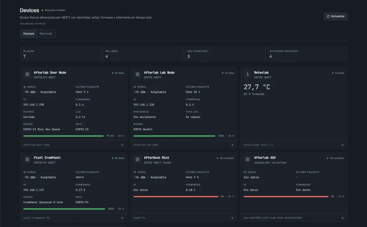Click the Meteolab card title

261,73
